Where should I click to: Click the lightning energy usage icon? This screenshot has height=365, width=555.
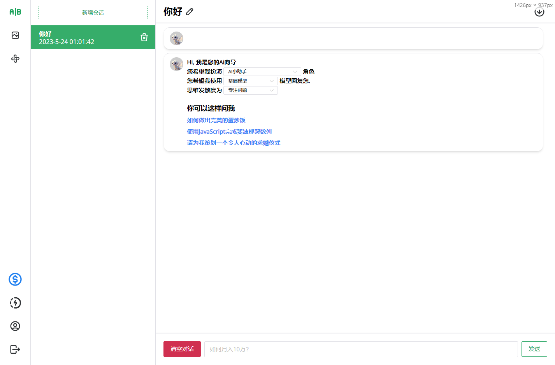tap(15, 303)
